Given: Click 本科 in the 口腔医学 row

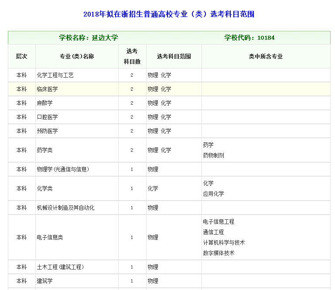Looking at the screenshot, I should (x=21, y=117).
